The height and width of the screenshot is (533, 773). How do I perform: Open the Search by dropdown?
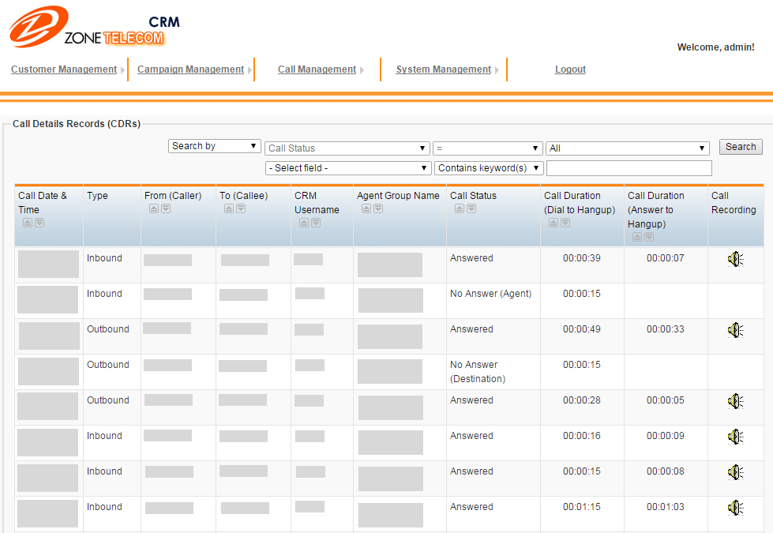(215, 146)
